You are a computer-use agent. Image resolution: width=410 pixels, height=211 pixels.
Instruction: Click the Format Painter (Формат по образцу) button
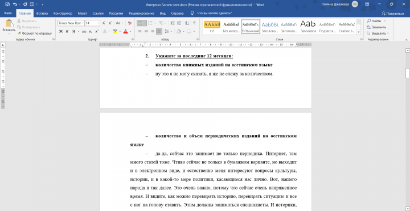pyautogui.click(x=35, y=33)
